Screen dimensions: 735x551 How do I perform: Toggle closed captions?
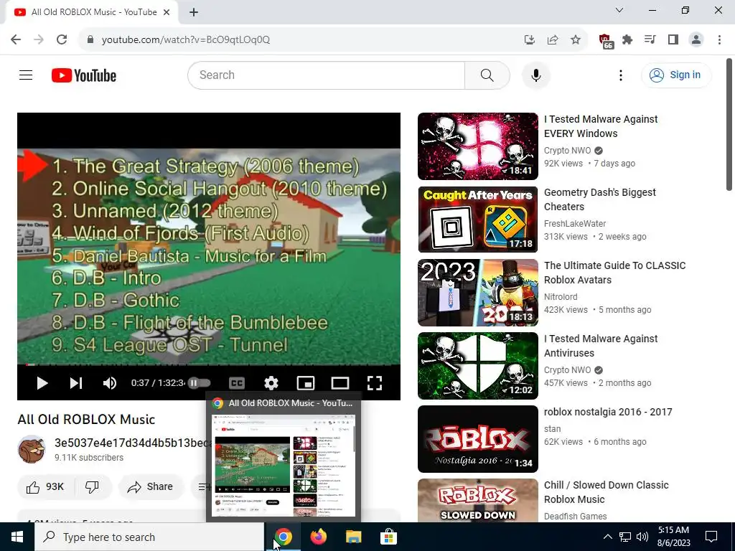click(237, 383)
